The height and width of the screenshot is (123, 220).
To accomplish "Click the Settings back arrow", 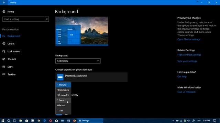I will pos(4,2).
